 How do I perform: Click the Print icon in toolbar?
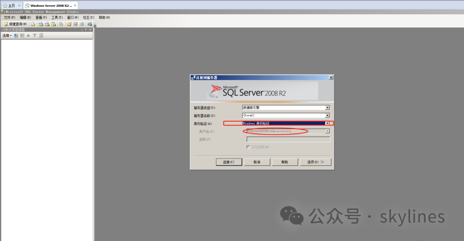point(82,24)
